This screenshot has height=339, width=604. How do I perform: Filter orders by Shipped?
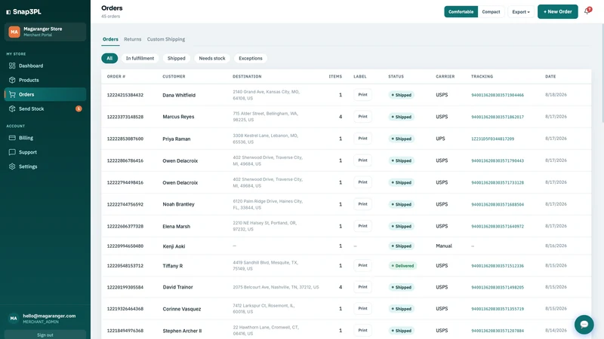pyautogui.click(x=177, y=59)
